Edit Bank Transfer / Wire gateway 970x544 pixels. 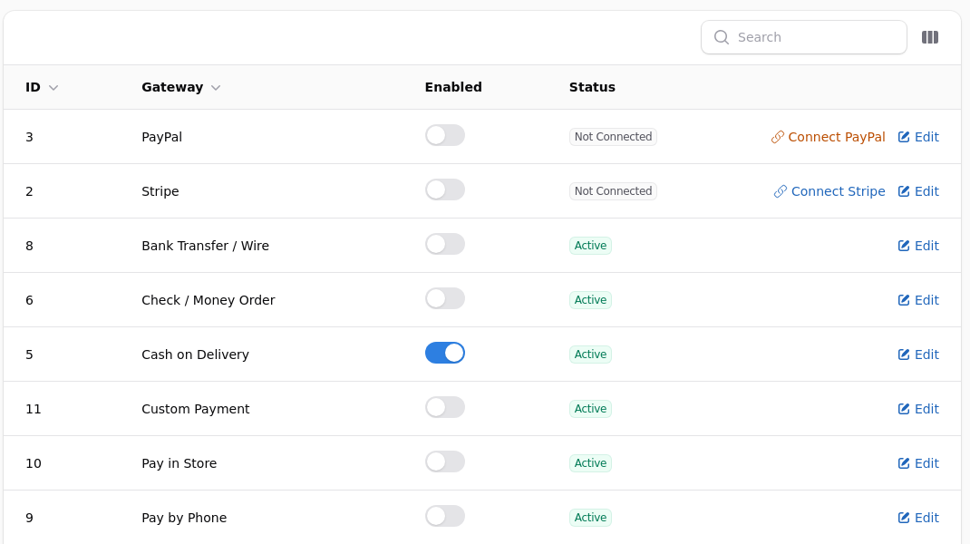(918, 246)
